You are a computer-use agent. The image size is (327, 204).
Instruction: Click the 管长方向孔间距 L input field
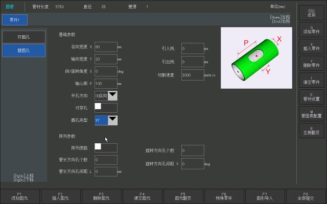(106, 171)
